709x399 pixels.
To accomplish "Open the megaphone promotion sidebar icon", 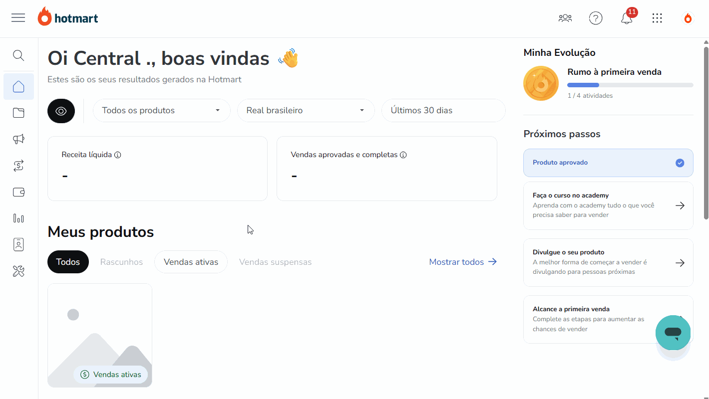I will (18, 139).
